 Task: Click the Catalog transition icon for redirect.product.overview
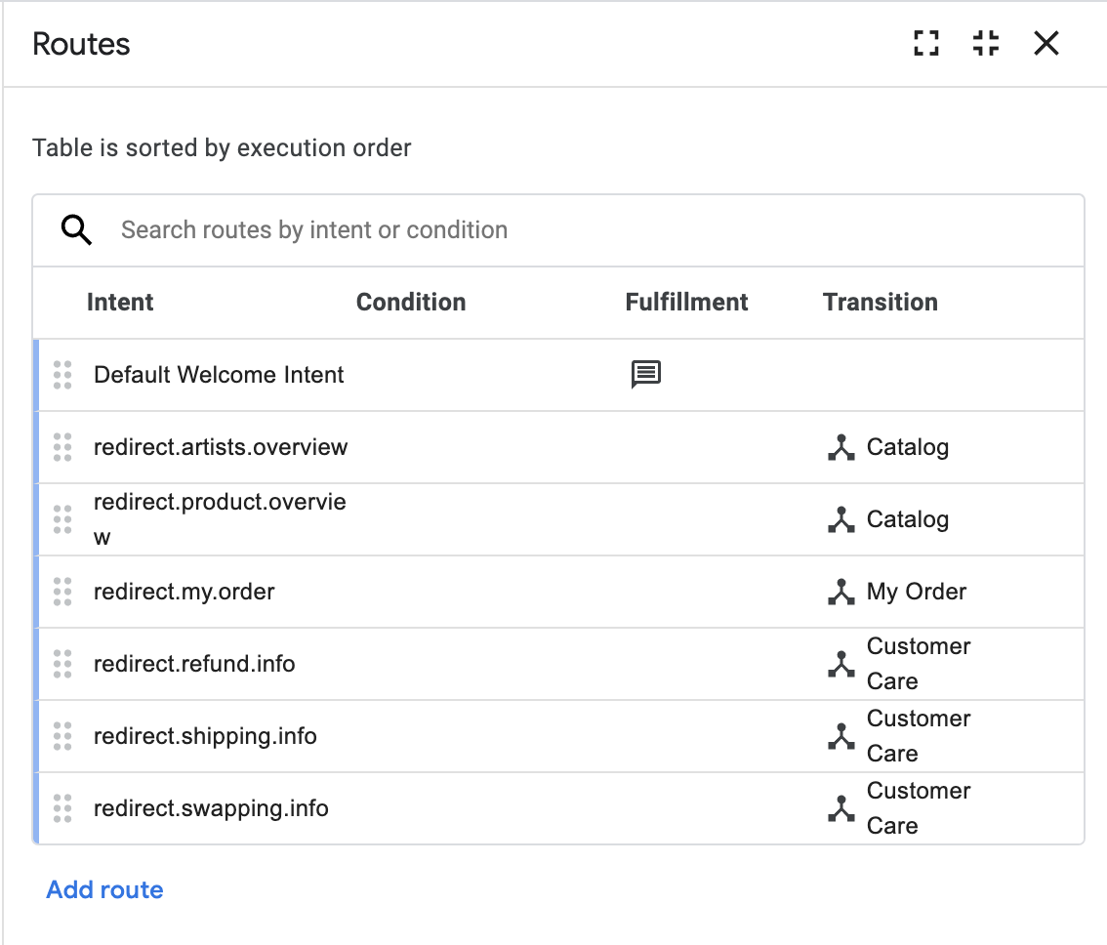840,518
